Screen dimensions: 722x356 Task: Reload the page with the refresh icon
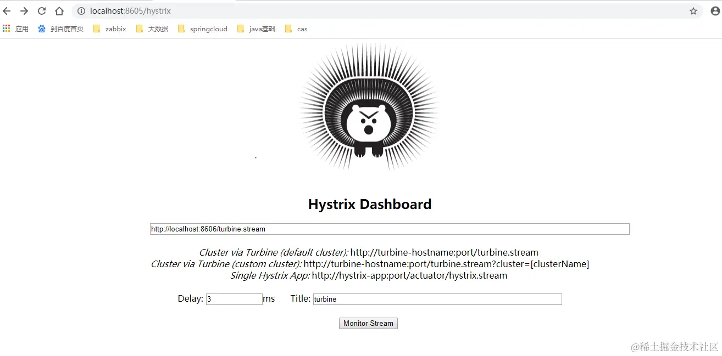pyautogui.click(x=42, y=11)
